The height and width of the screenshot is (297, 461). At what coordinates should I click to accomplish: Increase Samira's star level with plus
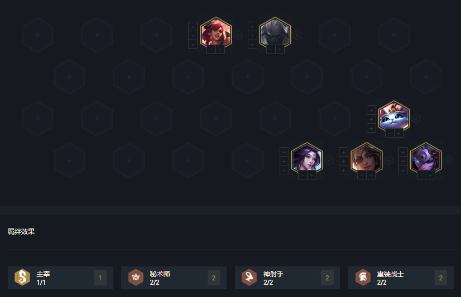pos(371,175)
